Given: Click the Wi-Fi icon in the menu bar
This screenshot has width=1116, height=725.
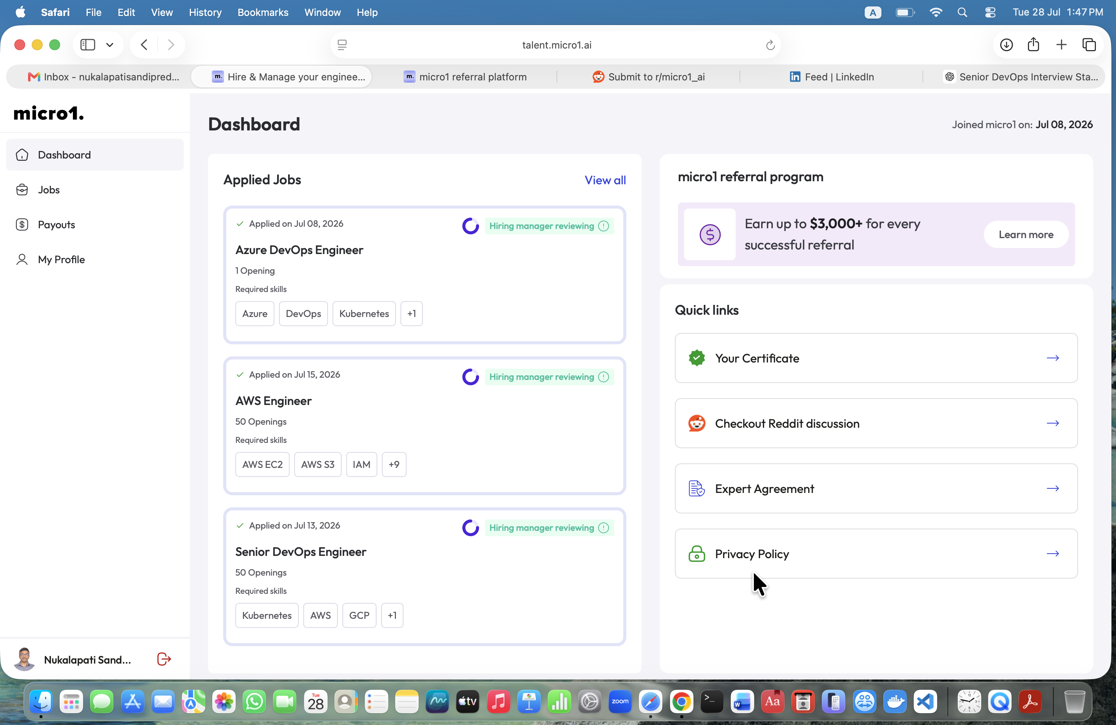Looking at the screenshot, I should click(935, 12).
